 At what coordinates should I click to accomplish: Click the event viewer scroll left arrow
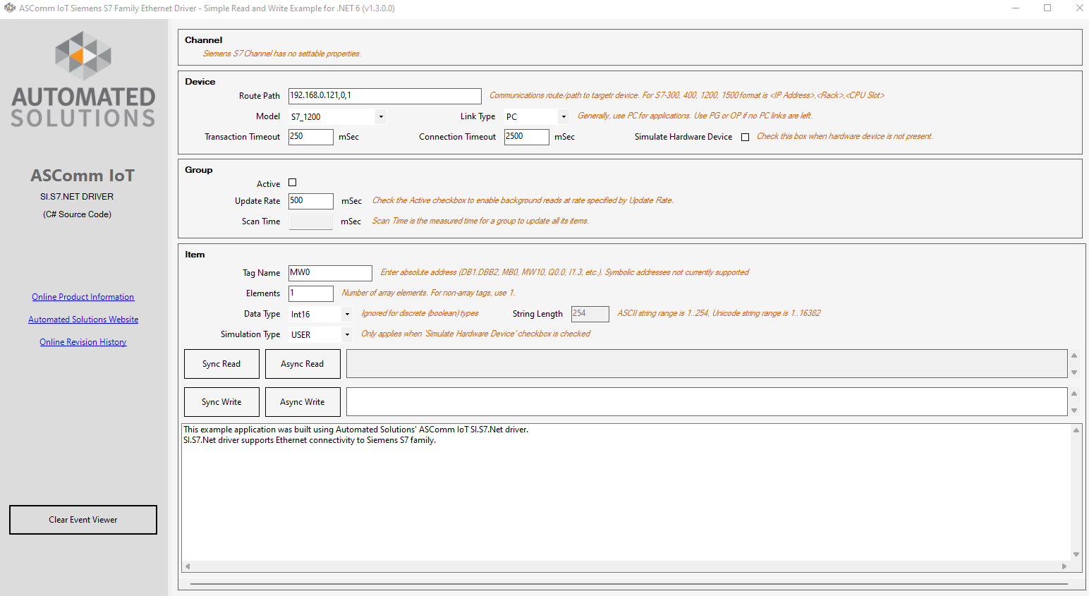pyautogui.click(x=188, y=566)
